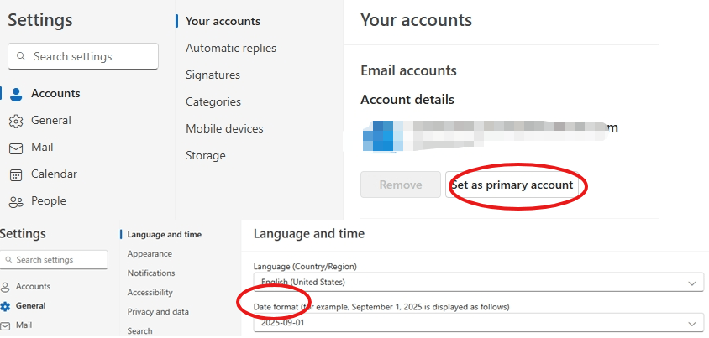Go to Signatures settings
Image resolution: width=709 pixels, height=338 pixels.
(x=213, y=75)
